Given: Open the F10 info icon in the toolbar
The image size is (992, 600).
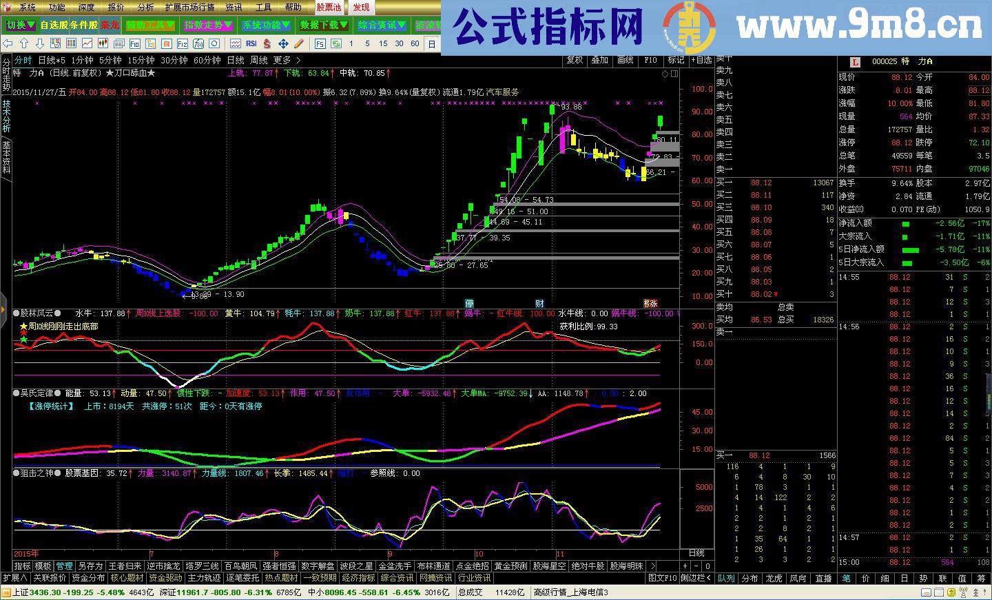Looking at the screenshot, I should coord(136,43).
